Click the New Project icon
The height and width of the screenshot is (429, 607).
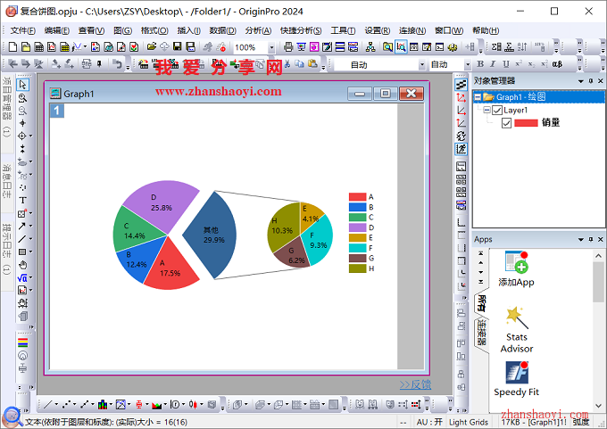point(12,47)
